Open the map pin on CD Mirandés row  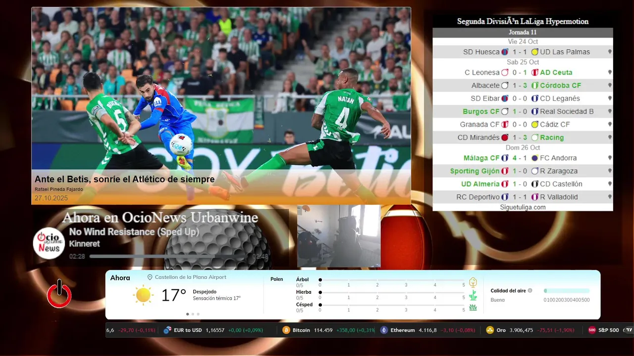pos(610,137)
